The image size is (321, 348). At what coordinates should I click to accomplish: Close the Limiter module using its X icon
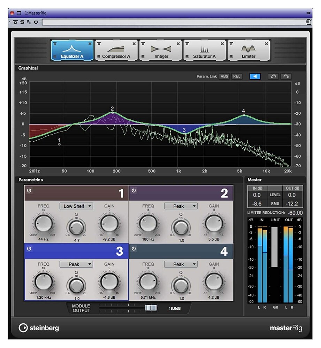[266, 44]
